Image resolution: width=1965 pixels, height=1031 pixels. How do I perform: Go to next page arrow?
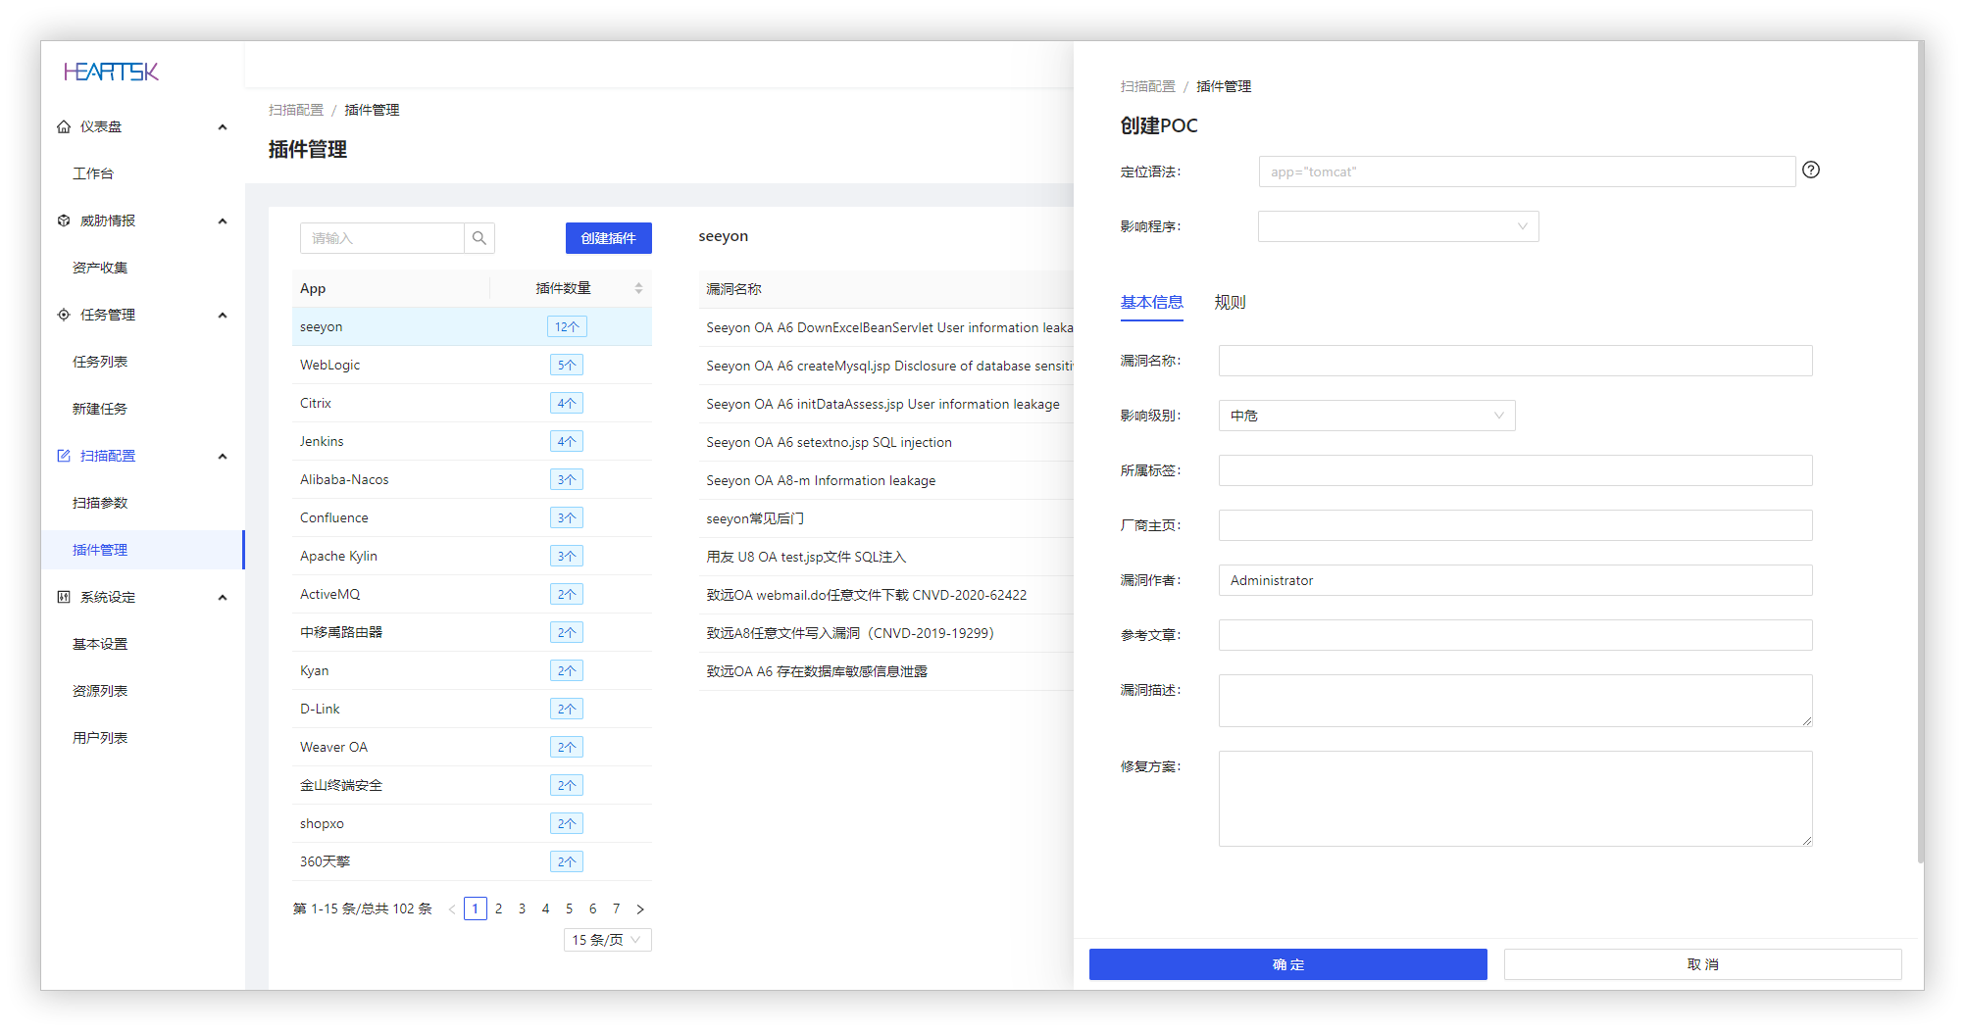(640, 909)
